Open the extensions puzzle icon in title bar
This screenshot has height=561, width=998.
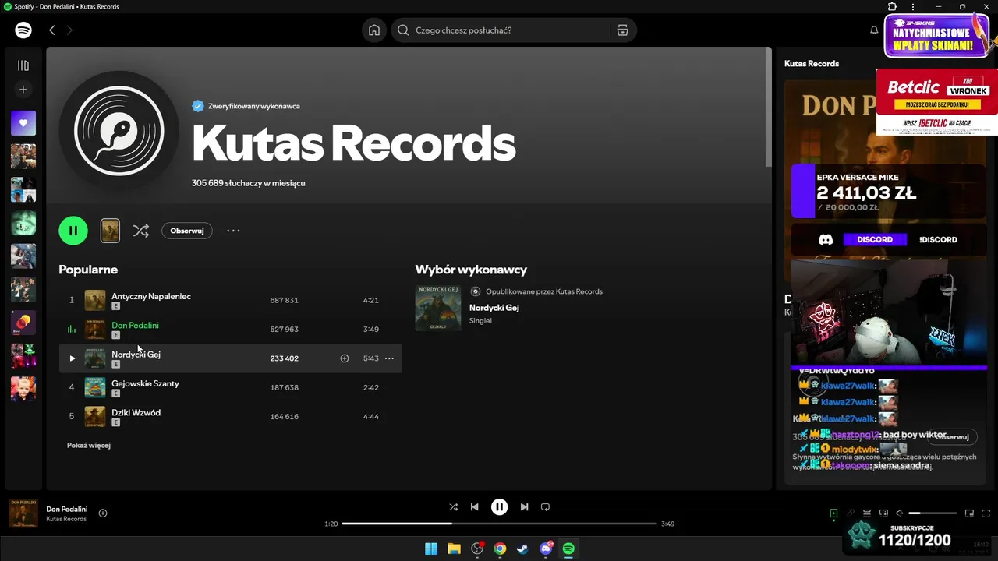pyautogui.click(x=893, y=7)
